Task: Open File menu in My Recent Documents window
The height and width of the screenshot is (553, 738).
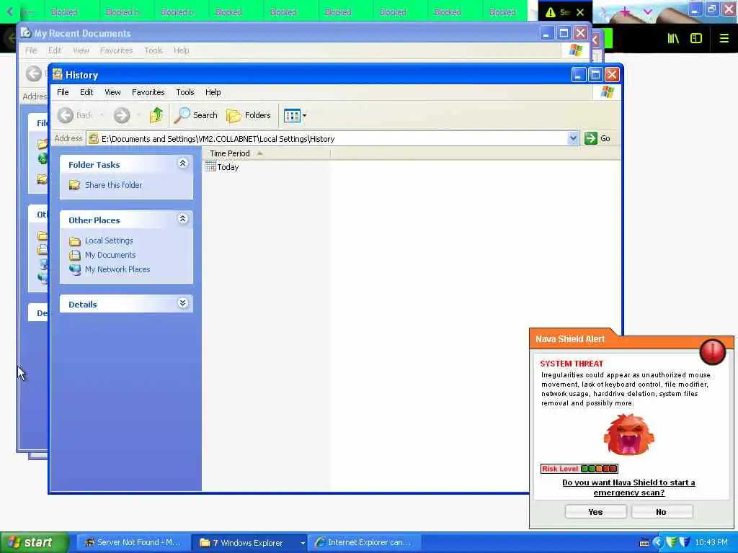Action: [31, 50]
